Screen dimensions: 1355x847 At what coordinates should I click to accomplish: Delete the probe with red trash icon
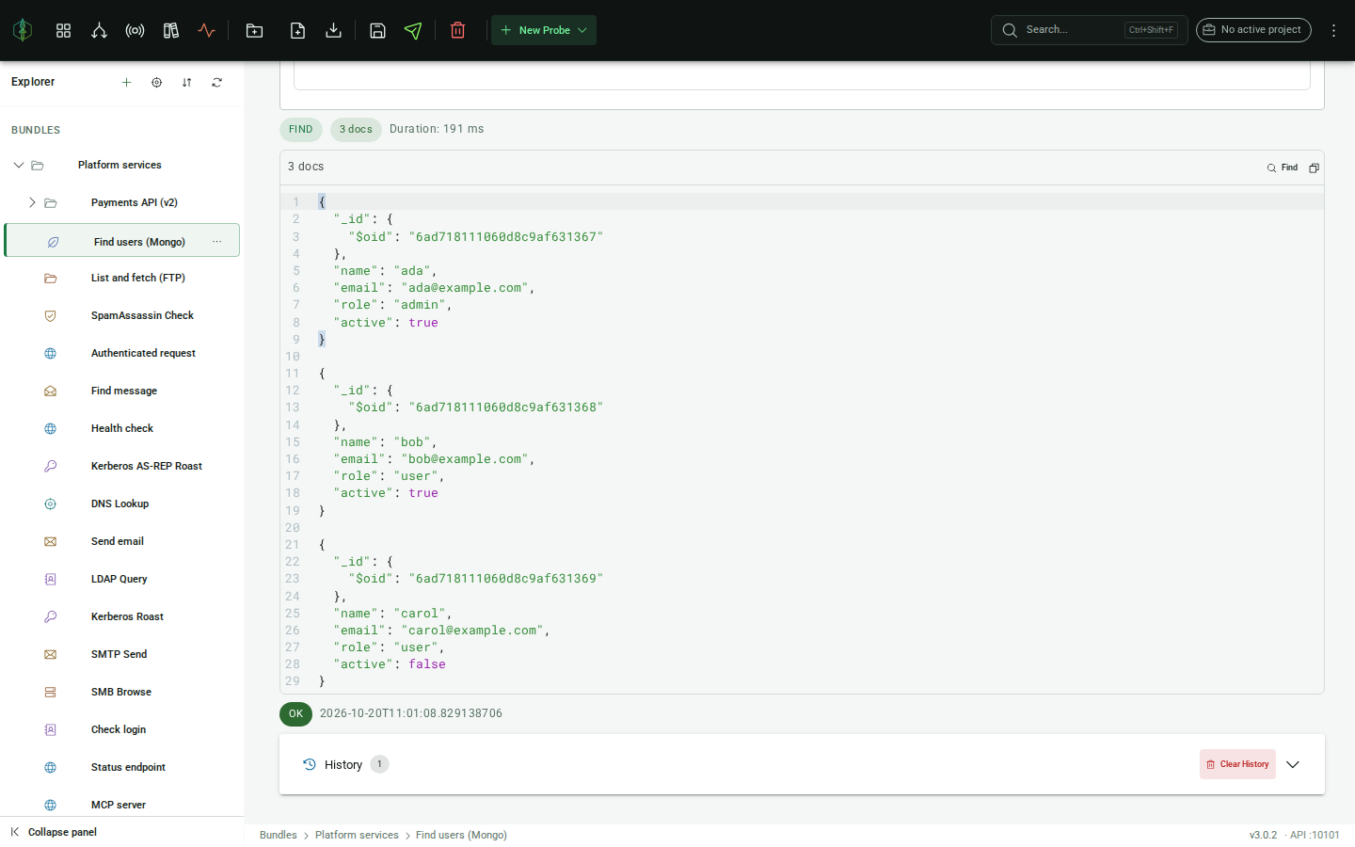tap(457, 30)
